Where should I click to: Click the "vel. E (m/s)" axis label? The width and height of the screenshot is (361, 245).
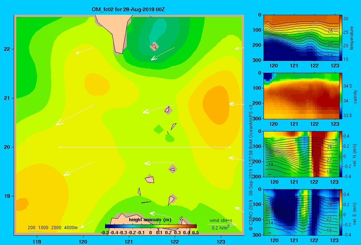coord(355,213)
